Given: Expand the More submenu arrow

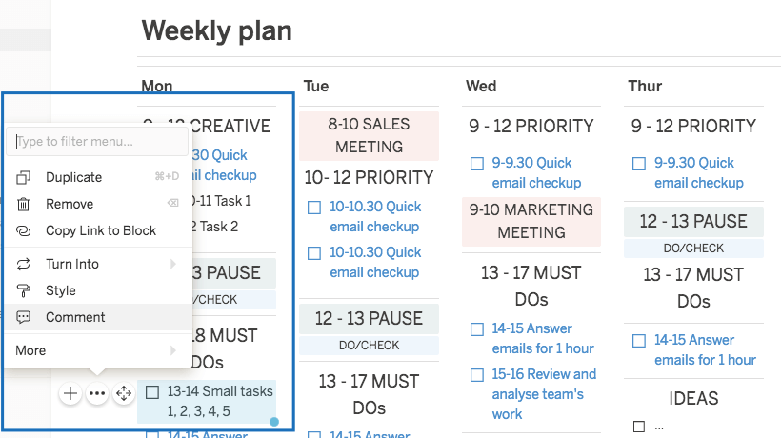Looking at the screenshot, I should [x=172, y=350].
